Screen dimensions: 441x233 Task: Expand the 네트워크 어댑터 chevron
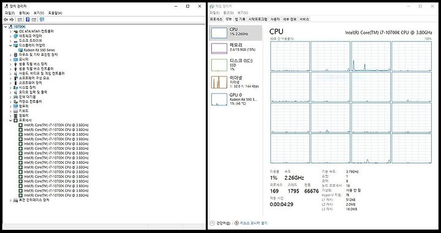(x=10, y=36)
